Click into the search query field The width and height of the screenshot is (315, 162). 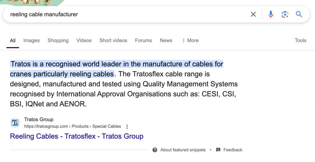coord(123,14)
